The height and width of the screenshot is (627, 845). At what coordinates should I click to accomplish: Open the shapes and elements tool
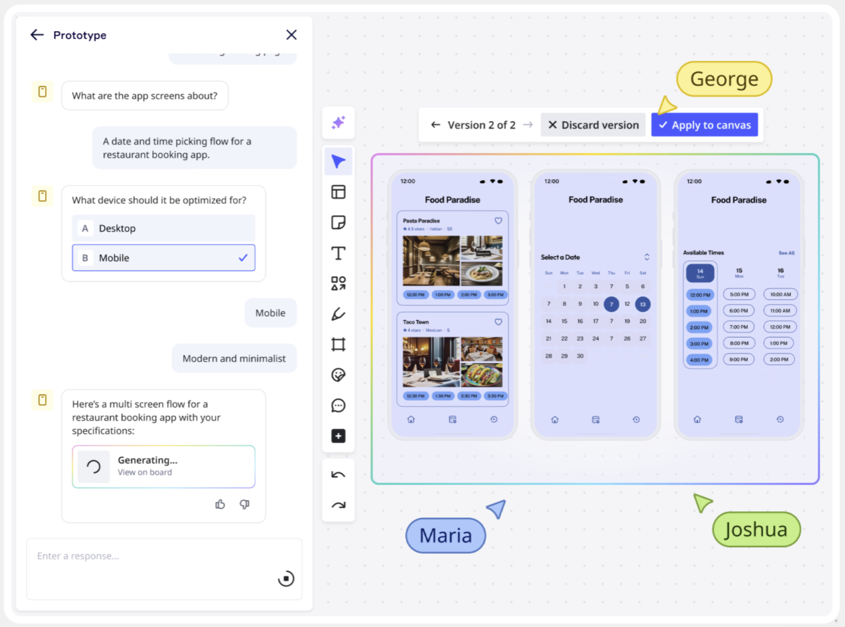[x=338, y=283]
